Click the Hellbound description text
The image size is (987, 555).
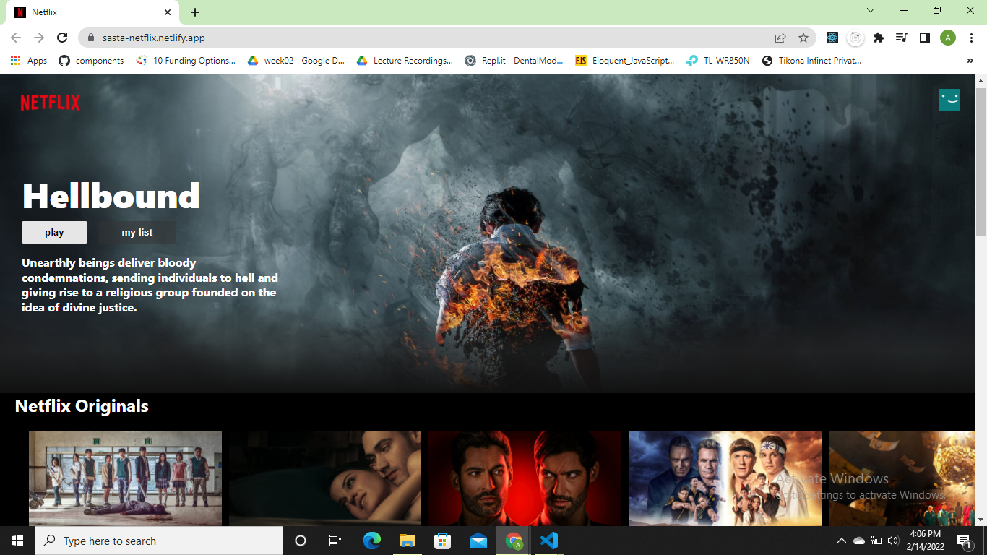pyautogui.click(x=150, y=285)
